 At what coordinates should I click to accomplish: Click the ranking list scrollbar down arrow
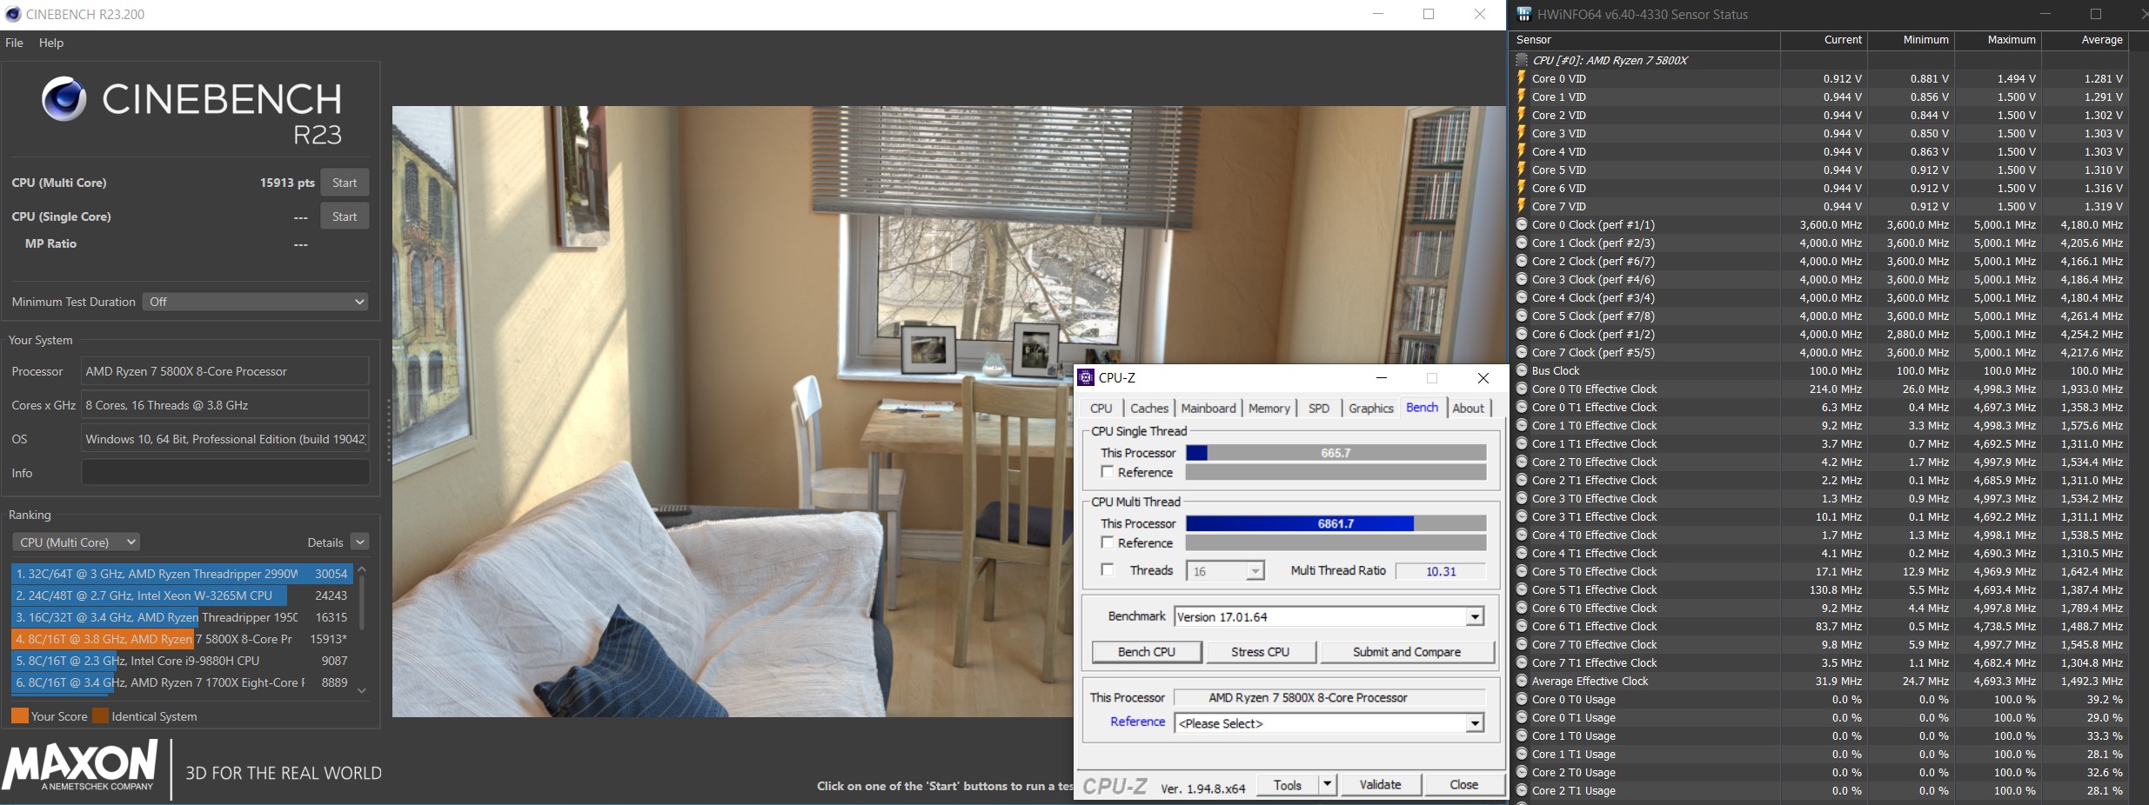click(x=362, y=690)
